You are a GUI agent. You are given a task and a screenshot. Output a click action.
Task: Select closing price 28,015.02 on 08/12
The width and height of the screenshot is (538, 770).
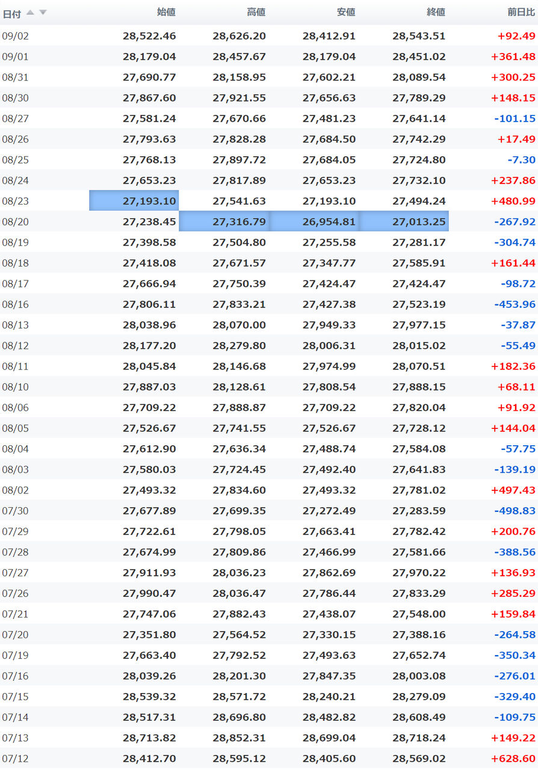pos(419,346)
